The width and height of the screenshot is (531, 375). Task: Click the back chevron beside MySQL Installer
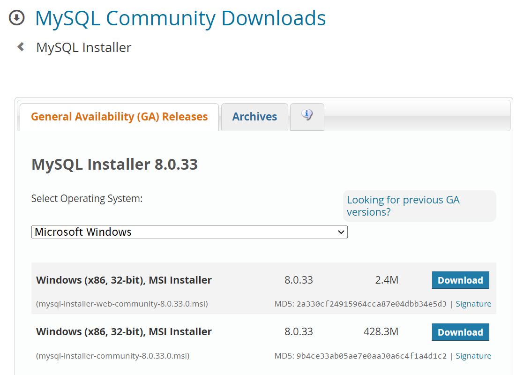pyautogui.click(x=20, y=46)
